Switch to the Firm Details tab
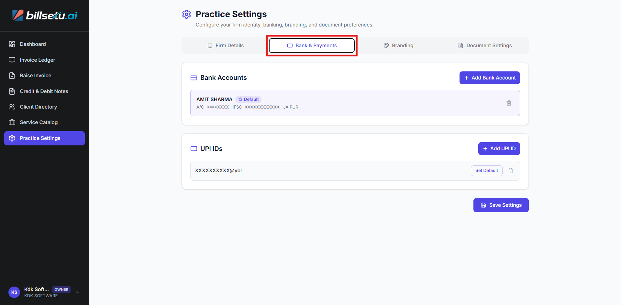This screenshot has height=305, width=621. (x=226, y=46)
